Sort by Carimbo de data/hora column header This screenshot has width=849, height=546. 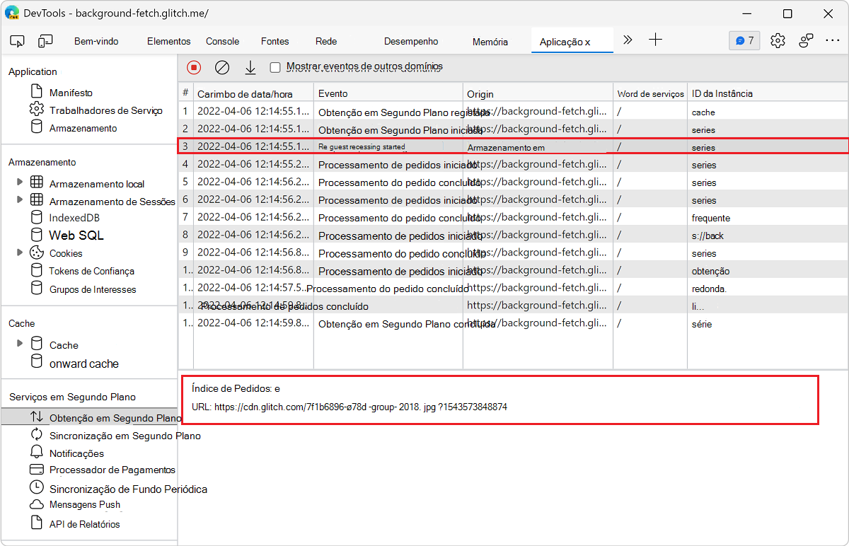(x=254, y=93)
